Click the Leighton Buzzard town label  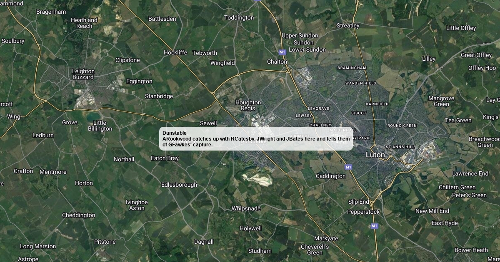83,74
